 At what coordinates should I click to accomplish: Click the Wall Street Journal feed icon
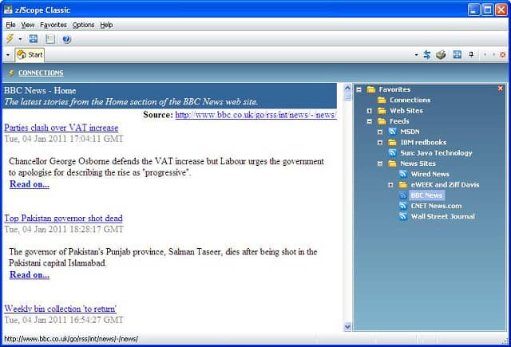403,216
